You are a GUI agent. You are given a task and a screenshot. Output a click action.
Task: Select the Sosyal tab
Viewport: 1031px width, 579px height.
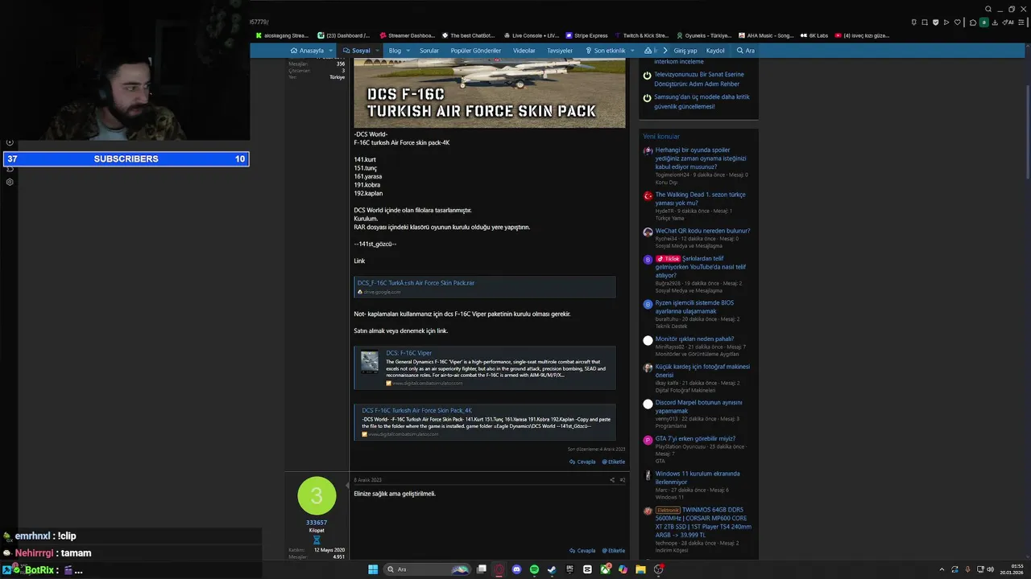[356, 50]
